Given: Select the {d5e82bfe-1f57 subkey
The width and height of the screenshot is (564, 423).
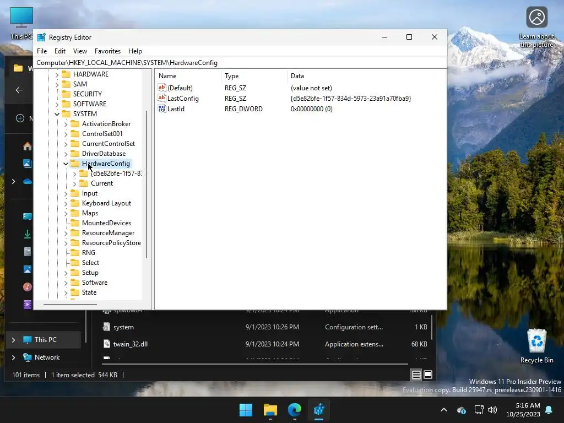Looking at the screenshot, I should pos(116,173).
